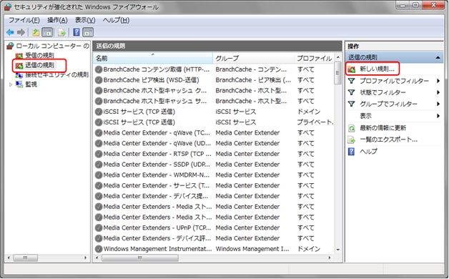This screenshot has width=449, height=279.
Task: Click tree pane horizontal scrollbar left arrow
Action: (x=9, y=258)
